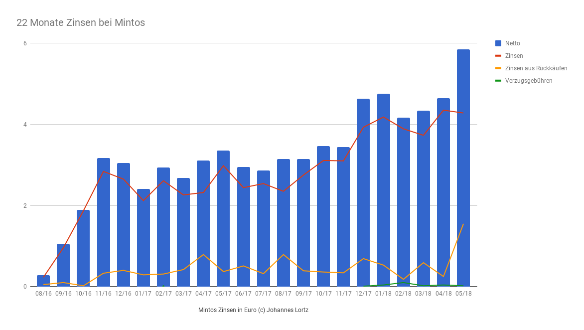Select the Netto bar for 10/17

(323, 216)
